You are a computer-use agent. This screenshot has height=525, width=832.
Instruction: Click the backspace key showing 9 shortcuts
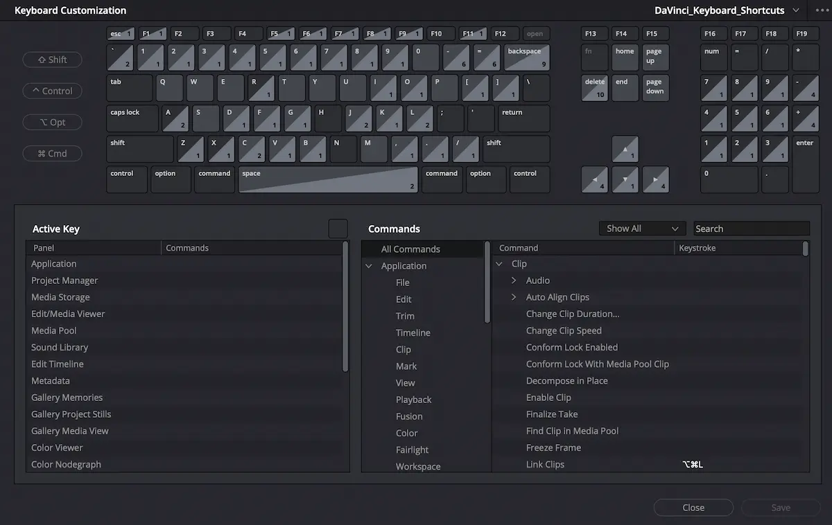click(x=526, y=57)
